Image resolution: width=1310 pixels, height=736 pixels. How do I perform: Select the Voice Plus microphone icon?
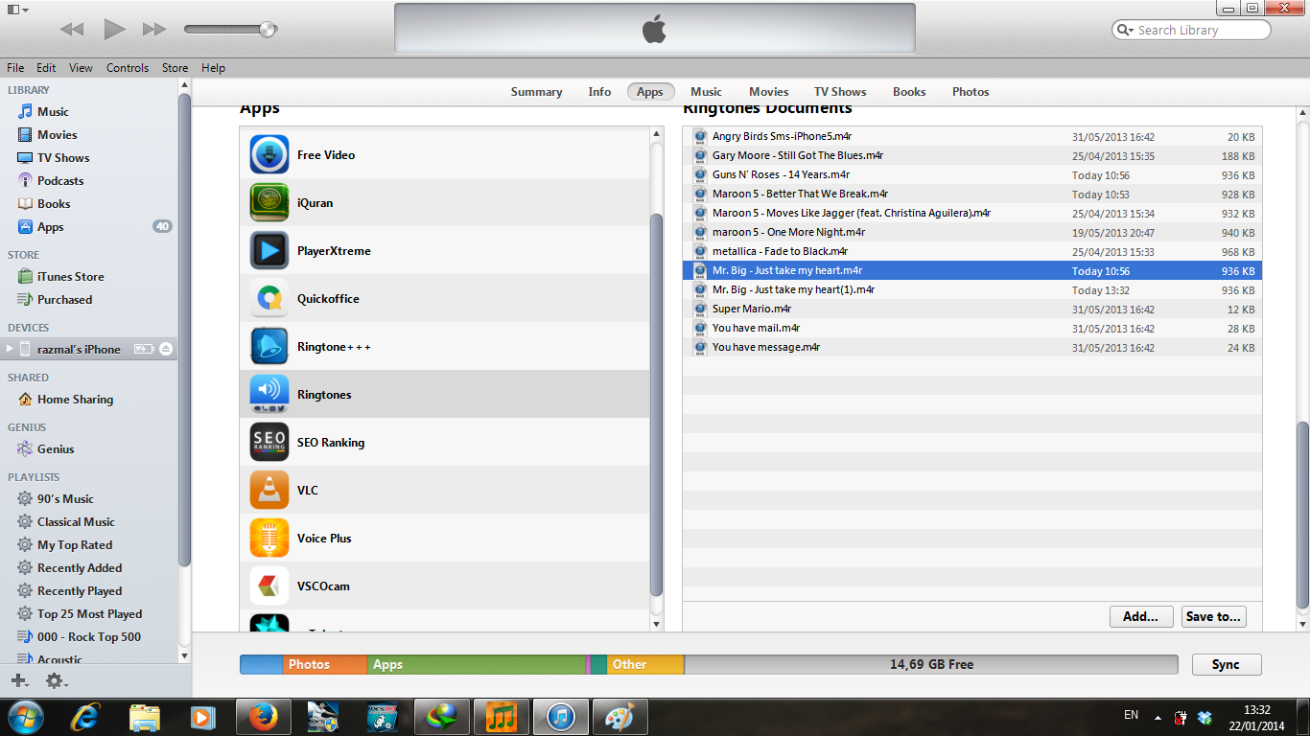[x=269, y=538]
